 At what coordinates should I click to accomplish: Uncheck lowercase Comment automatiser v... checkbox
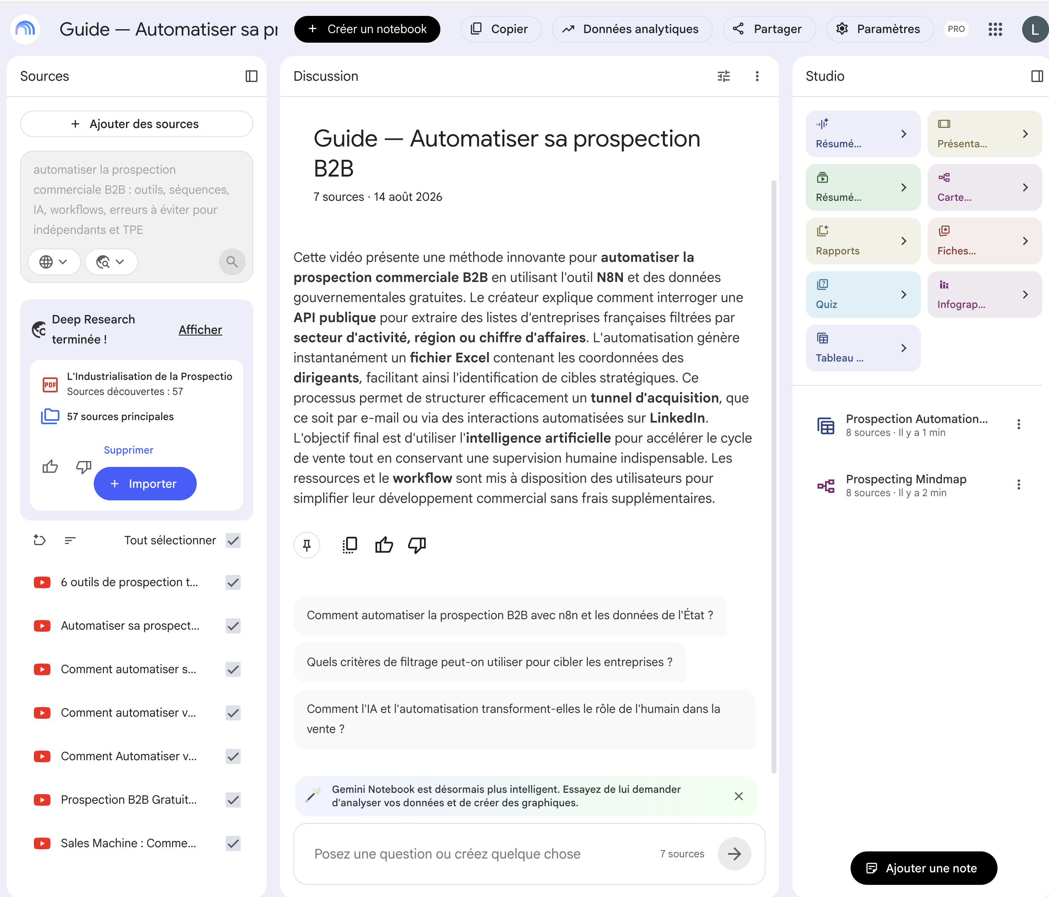(233, 713)
